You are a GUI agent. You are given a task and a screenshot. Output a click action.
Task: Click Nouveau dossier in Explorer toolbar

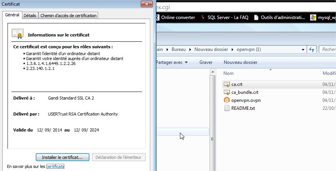[240, 62]
